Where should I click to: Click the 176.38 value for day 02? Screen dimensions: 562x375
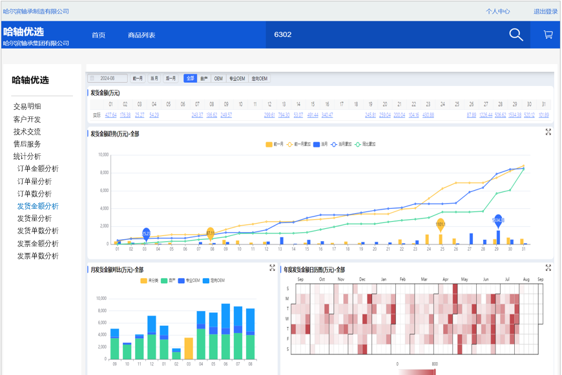tap(125, 115)
